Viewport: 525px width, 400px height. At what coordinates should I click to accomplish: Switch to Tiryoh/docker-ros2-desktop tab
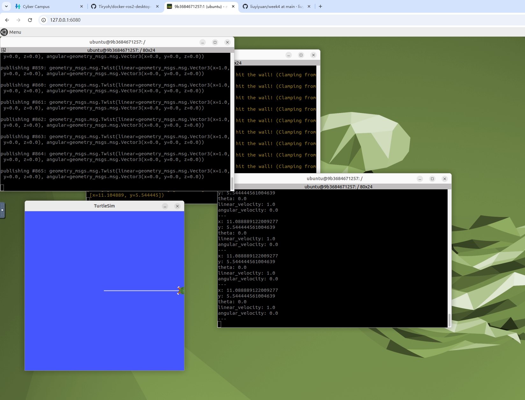coord(124,6)
